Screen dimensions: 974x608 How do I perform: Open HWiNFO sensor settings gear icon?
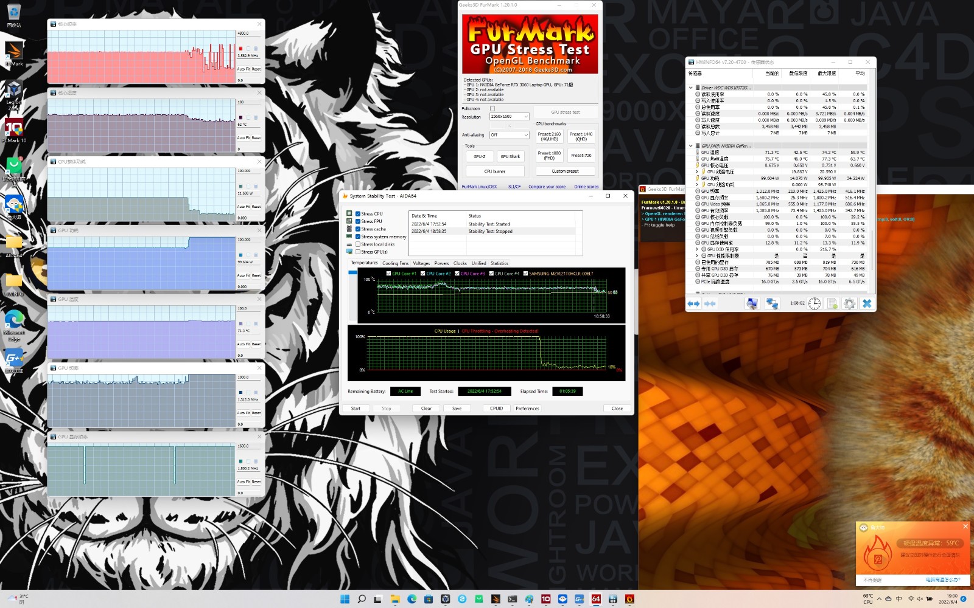(x=850, y=303)
